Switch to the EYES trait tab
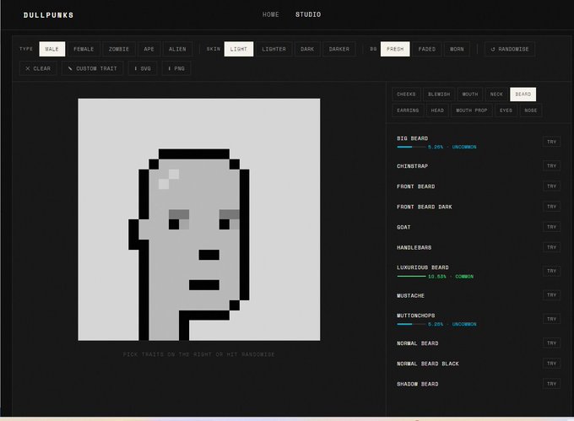The height and width of the screenshot is (421, 574). [506, 111]
